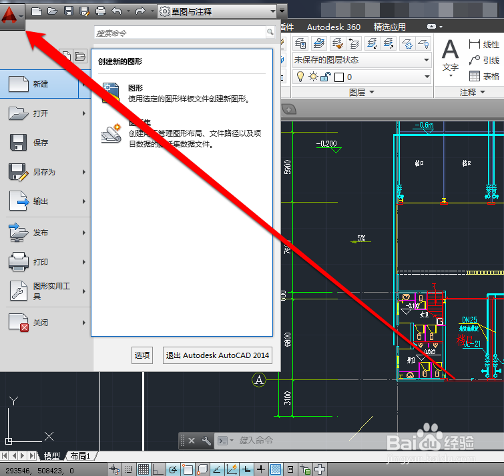Open the customize quick access toolbar arrow
Screen dimensions: 504x476
tap(282, 11)
